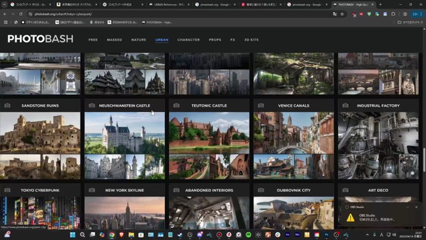Screen dimensions: 426x240
Task: Click the page vertical scrollbar thumb
Action: pyautogui.click(x=424, y=160)
